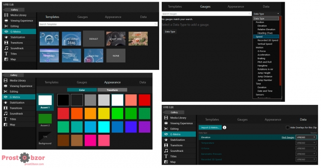Screen dimensions: 321x168
Task: Pick the yellow color swatch
Action: [104, 113]
